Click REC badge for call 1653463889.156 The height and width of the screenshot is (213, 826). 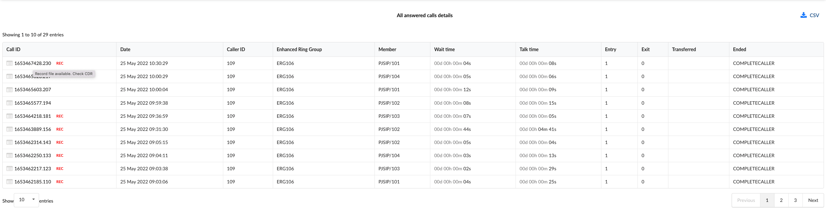click(60, 129)
